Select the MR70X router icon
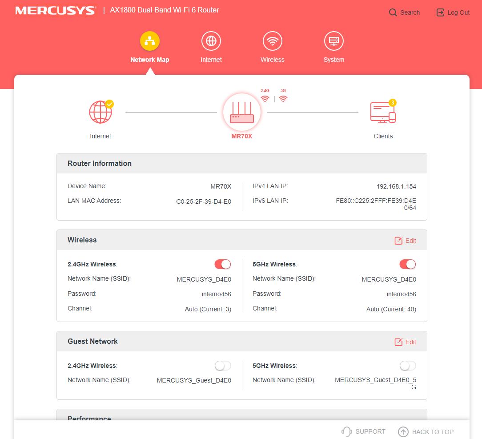 tap(242, 112)
